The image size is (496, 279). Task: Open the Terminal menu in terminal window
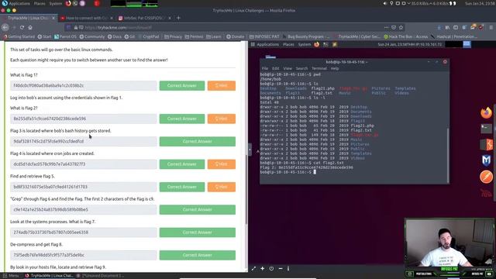tap(319, 68)
